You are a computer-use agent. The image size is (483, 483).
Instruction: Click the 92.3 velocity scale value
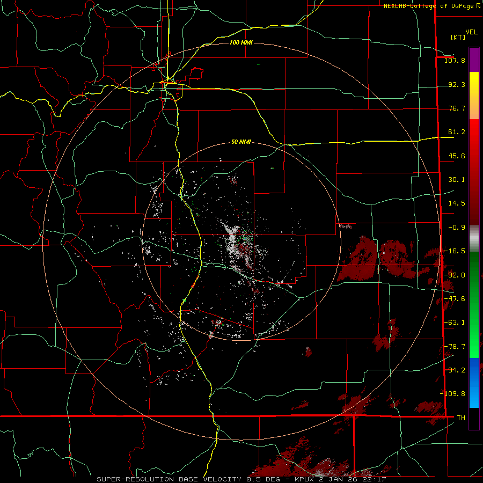click(x=457, y=84)
